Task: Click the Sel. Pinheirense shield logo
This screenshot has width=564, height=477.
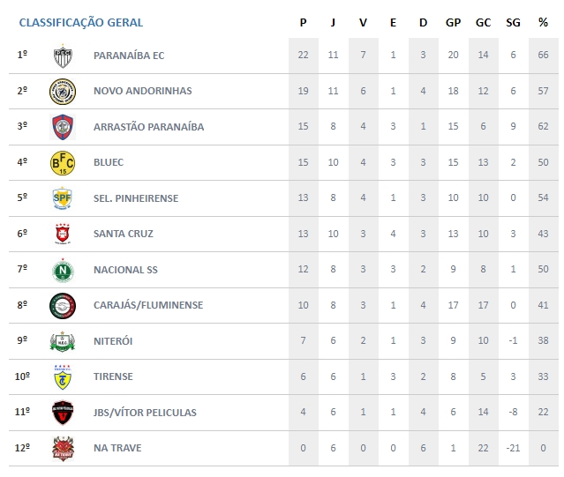Action: (x=63, y=198)
